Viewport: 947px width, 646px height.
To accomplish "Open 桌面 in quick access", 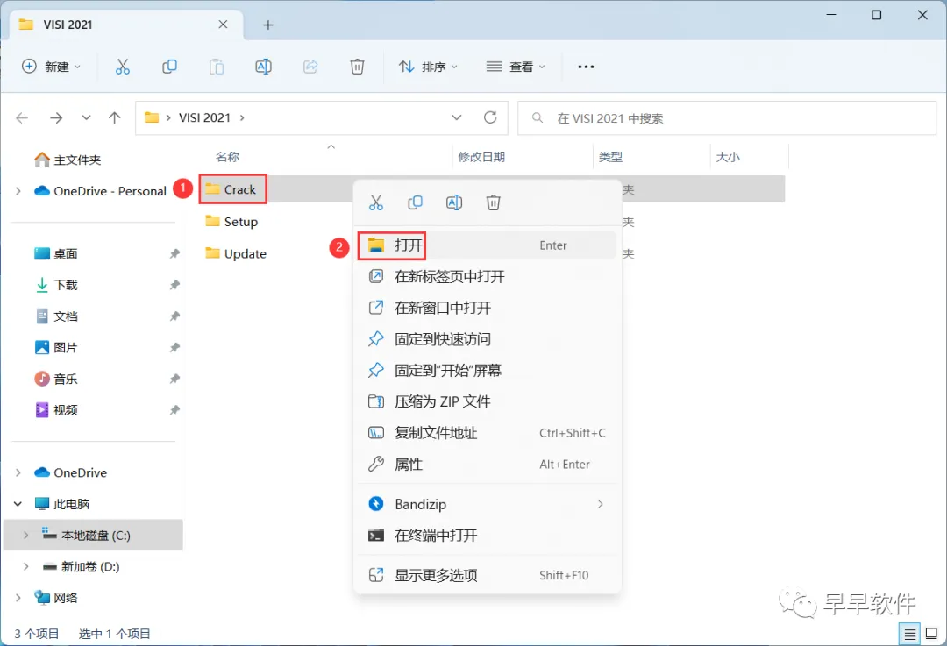I will (56, 253).
